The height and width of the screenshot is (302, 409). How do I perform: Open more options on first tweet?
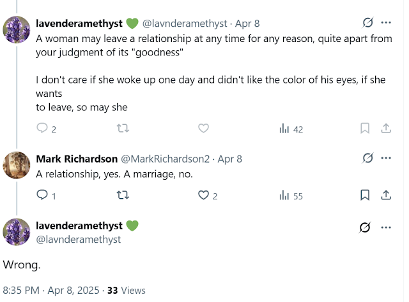[x=386, y=23]
